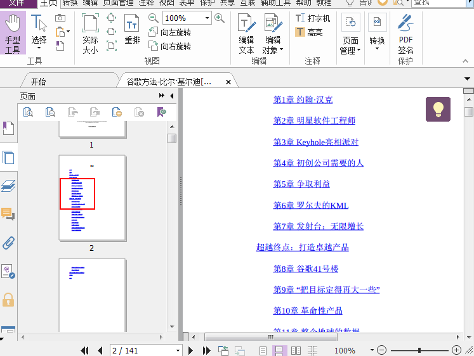Viewport: 474px width, 356px height.
Task: Open the Comments sidebar panel
Action: click(x=8, y=214)
